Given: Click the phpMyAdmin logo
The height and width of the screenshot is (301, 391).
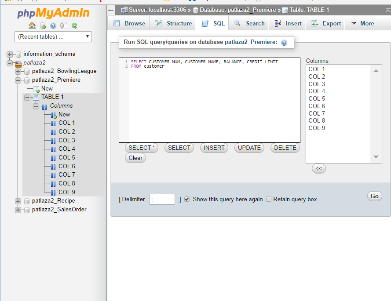Looking at the screenshot, I should pos(53,13).
